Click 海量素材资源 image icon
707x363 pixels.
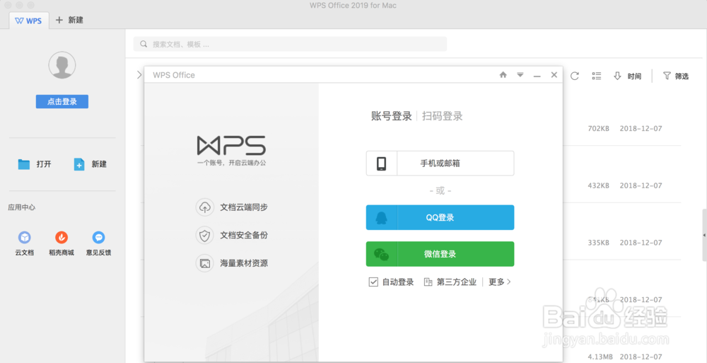[x=204, y=263]
